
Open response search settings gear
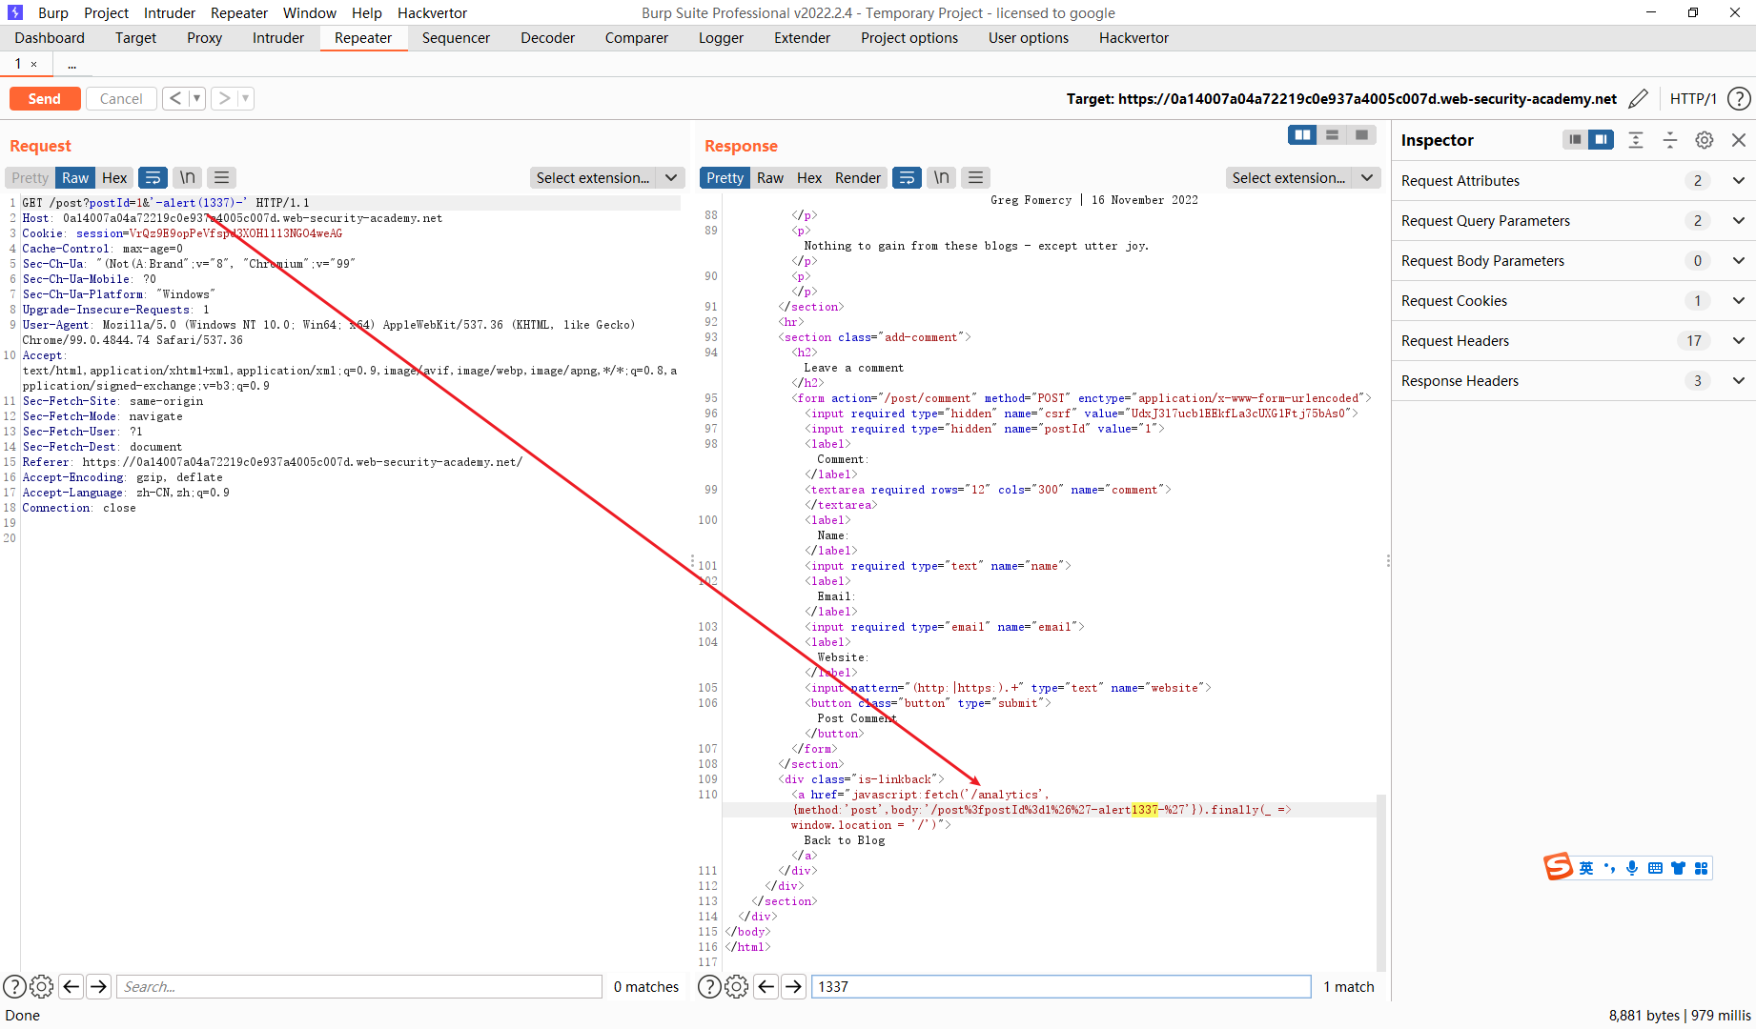click(x=737, y=987)
